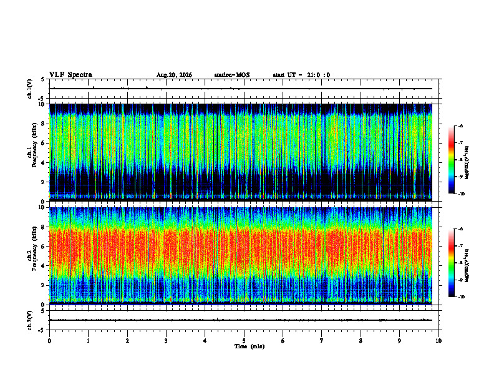Click time axis tick label "1"
Screen dimensions: 494x382
[x=88, y=341]
